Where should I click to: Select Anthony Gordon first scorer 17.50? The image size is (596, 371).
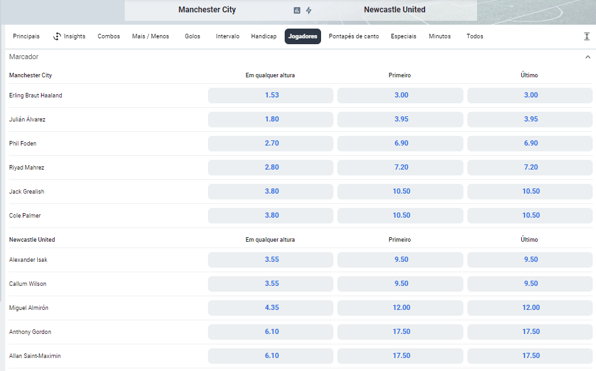pyautogui.click(x=400, y=332)
